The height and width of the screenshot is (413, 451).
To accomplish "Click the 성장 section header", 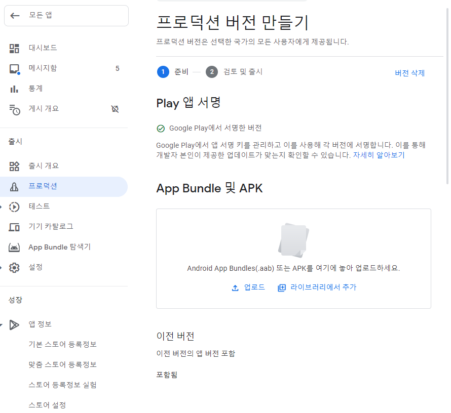I will point(15,300).
